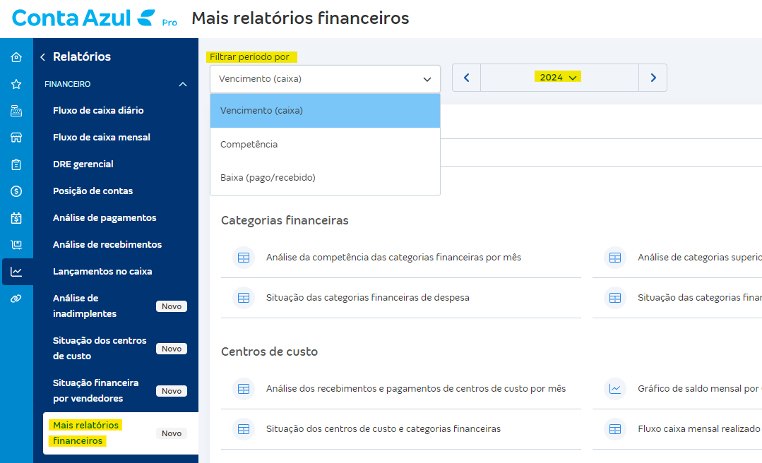Open Fluxo caixa mensal realizado link
Screen dimensions: 762x463
[700, 429]
